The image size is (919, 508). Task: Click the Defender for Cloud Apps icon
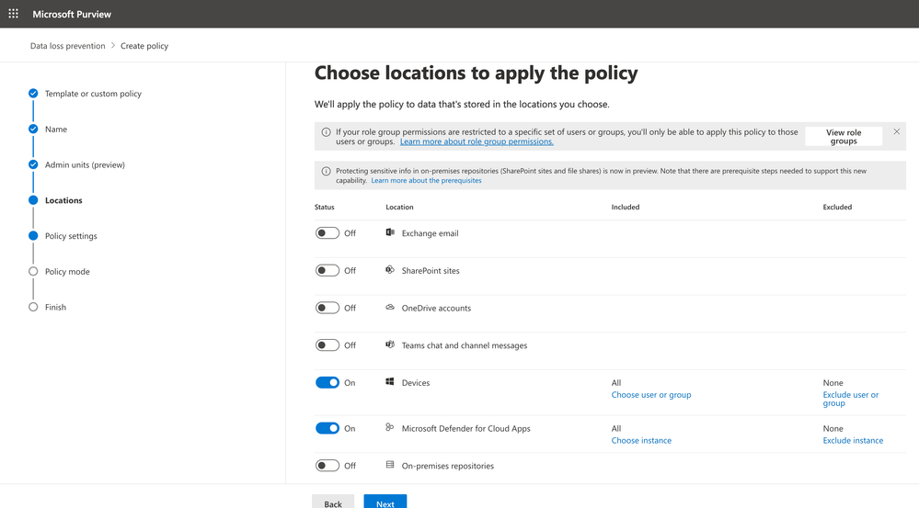pyautogui.click(x=390, y=428)
